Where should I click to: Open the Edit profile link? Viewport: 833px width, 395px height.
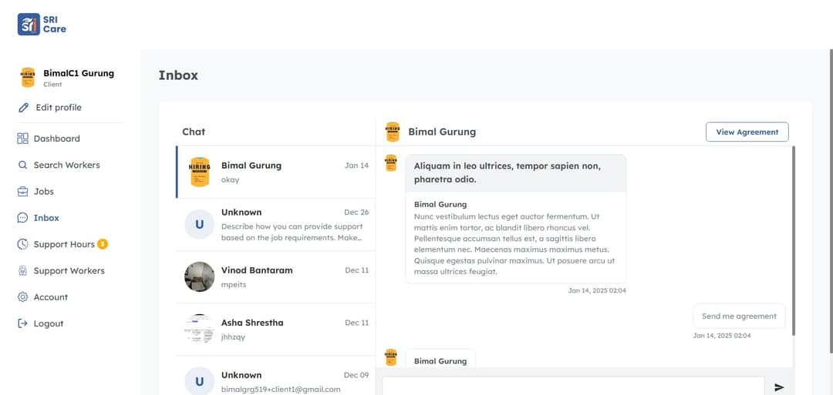[x=59, y=108]
